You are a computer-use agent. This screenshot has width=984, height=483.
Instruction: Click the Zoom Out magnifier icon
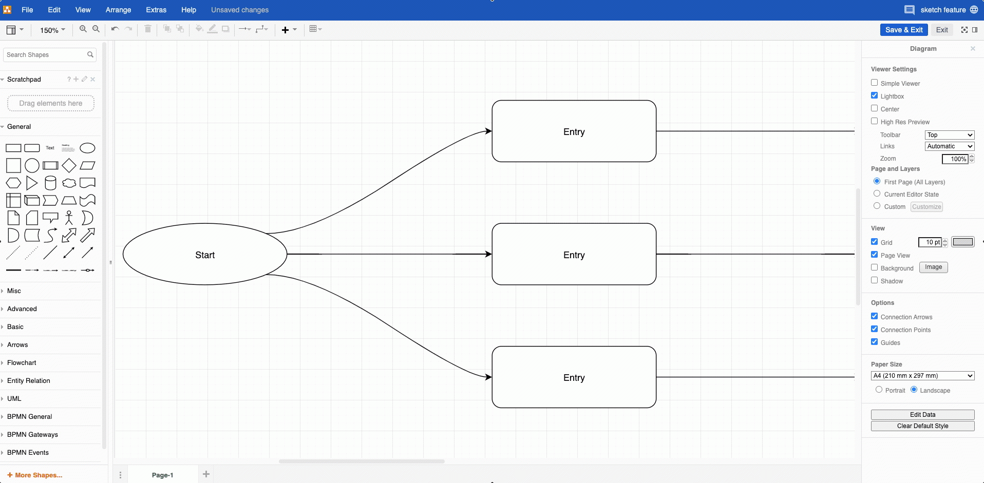point(96,29)
